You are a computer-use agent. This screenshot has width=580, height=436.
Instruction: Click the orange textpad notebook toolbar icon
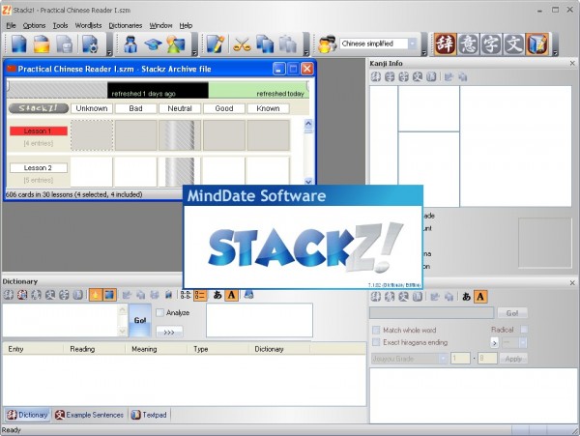pyautogui.click(x=537, y=44)
